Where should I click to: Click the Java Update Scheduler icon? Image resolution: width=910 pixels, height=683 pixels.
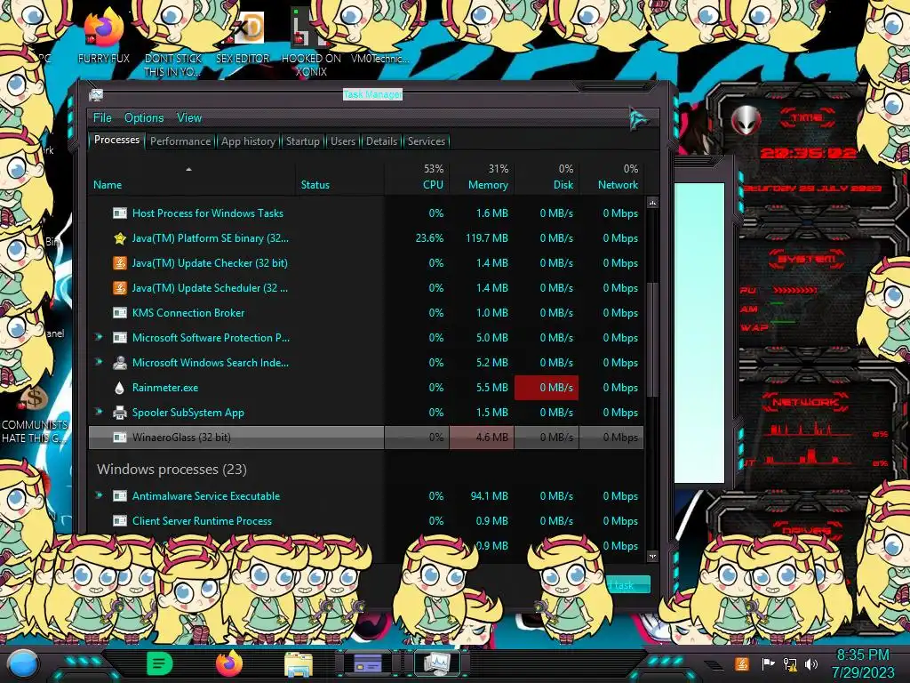(x=120, y=288)
